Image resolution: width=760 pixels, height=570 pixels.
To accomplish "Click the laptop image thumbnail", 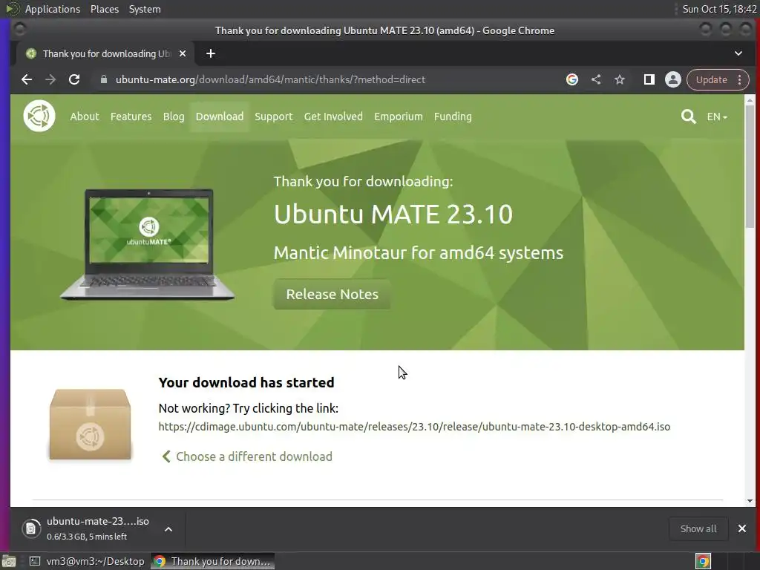I will coord(148,245).
